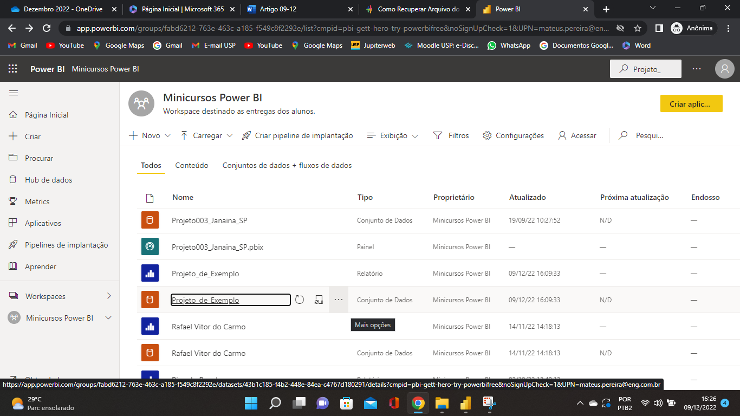Switch to Artigo 09-12 browser tab

click(299, 9)
